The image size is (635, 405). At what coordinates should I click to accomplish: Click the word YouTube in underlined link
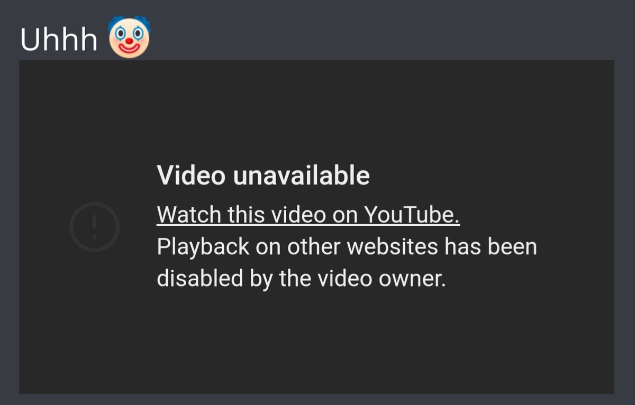pyautogui.click(x=412, y=215)
